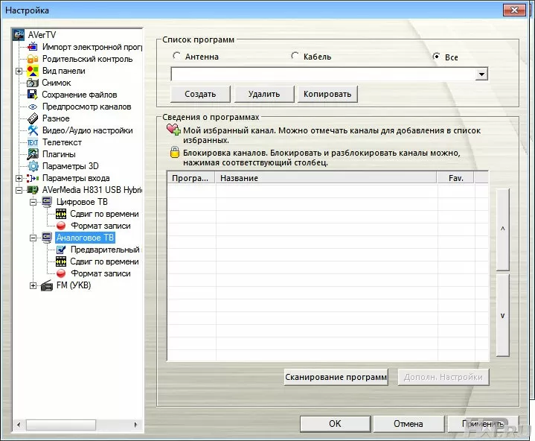
Task: Click the Parental control lock icon
Action: tap(33, 59)
